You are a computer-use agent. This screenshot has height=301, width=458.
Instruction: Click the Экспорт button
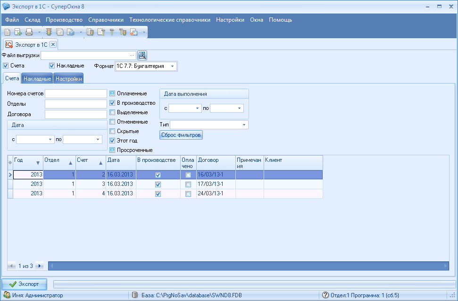point(24,284)
